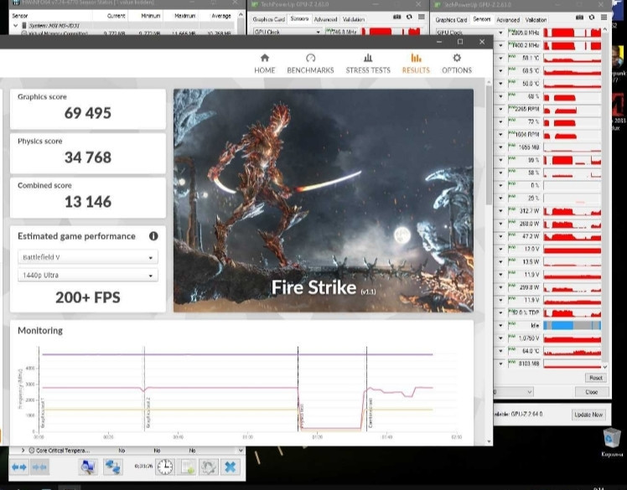Open the Recycle Bin on the desktop
The image size is (627, 490).
click(612, 440)
